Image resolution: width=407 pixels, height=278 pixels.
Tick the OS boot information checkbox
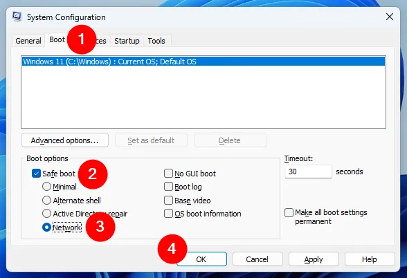168,214
